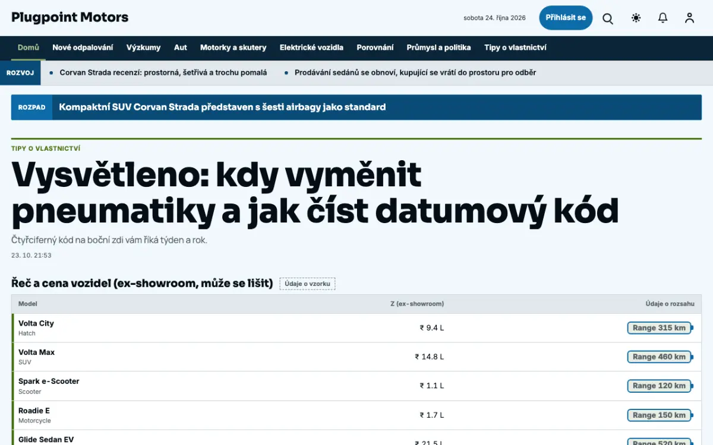The height and width of the screenshot is (445, 713).
Task: Click the Z (ex-showroom) column header
Action: pyautogui.click(x=417, y=304)
